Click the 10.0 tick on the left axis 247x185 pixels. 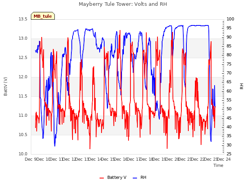tap(23, 154)
